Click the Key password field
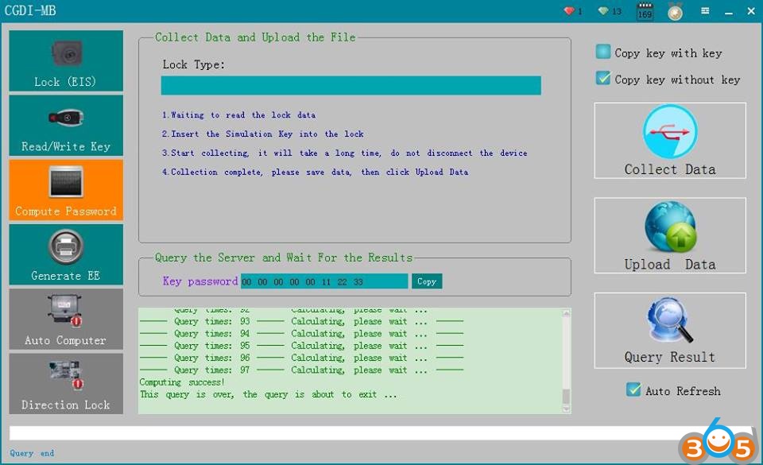Screen dimensions: 763x465 point(323,281)
